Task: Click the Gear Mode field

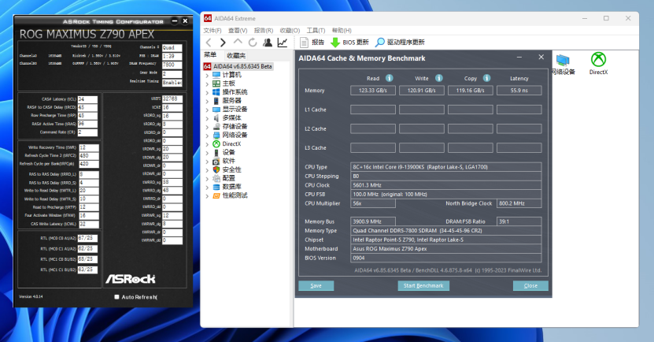Action: coord(172,74)
